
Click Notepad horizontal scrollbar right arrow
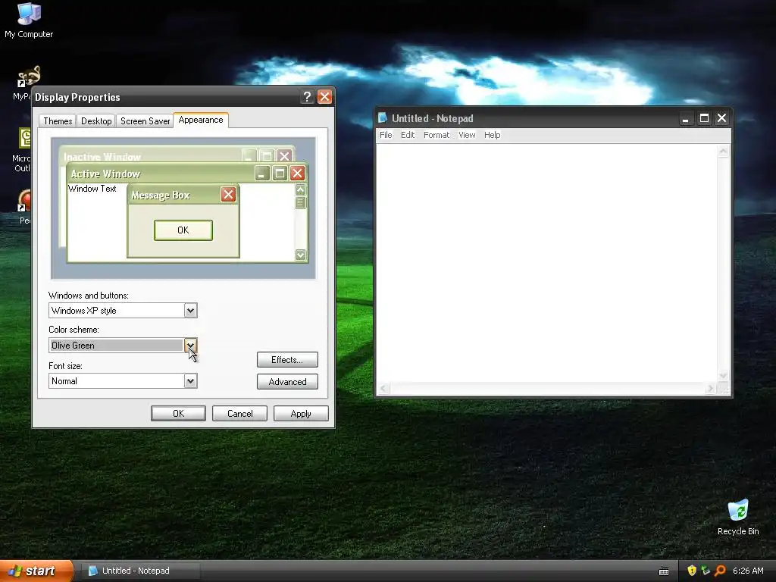coord(711,389)
